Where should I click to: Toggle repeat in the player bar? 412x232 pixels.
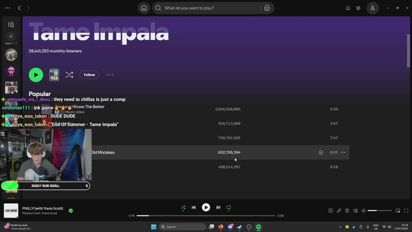[229, 208]
